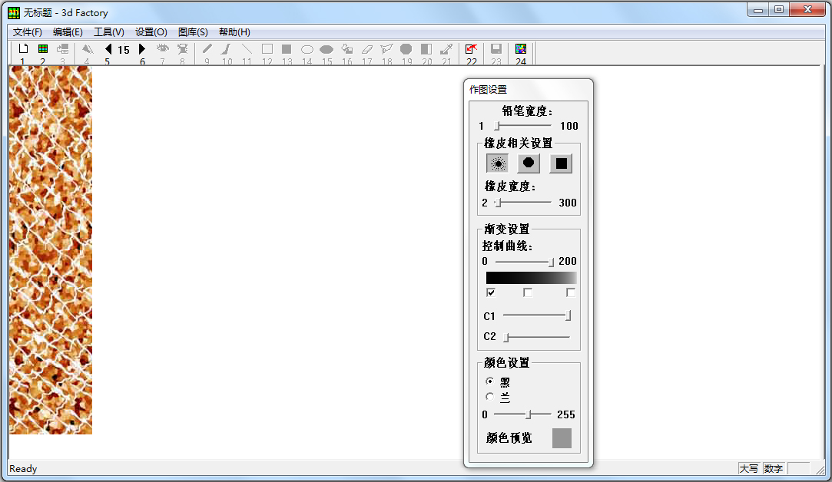Click the orange texture image on canvas
Screen dimensions: 832x482
51,250
